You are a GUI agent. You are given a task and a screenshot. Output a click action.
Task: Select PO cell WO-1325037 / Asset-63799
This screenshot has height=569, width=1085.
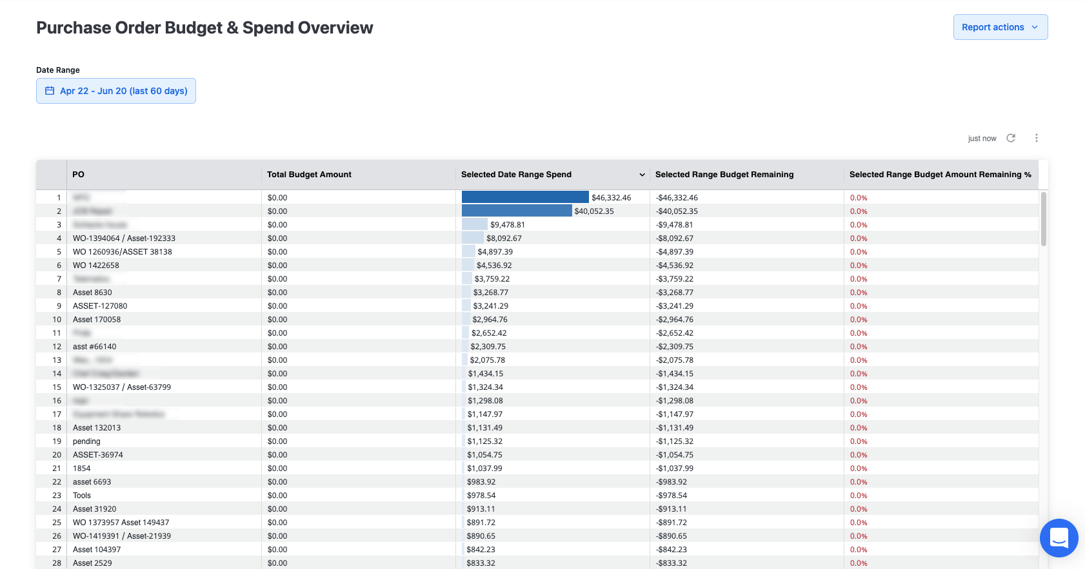tap(122, 387)
